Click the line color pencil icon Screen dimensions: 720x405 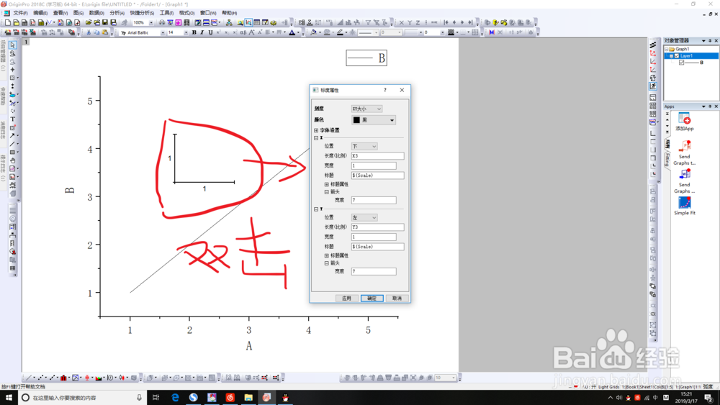click(340, 32)
